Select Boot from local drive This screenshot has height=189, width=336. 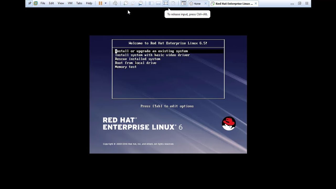[135, 63]
